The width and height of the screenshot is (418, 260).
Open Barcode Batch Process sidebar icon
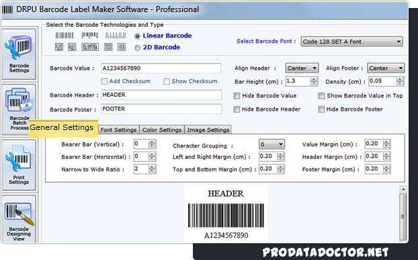pos(19,109)
